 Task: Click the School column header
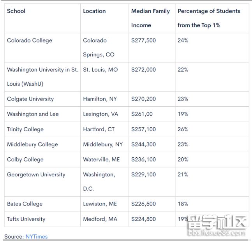[16, 11]
